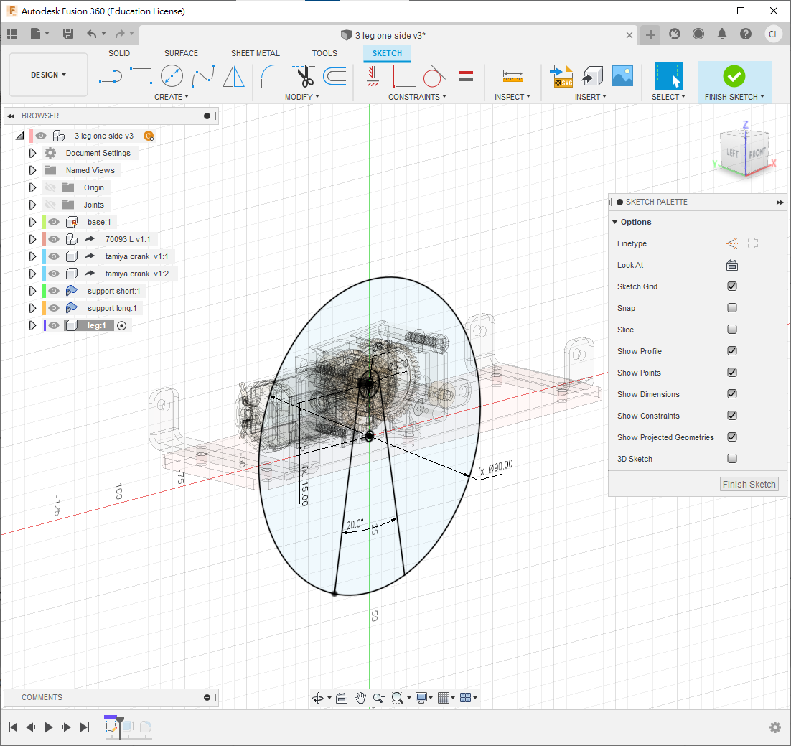Click the Finish Sketch button in palette
791x746 pixels.
[x=749, y=484]
